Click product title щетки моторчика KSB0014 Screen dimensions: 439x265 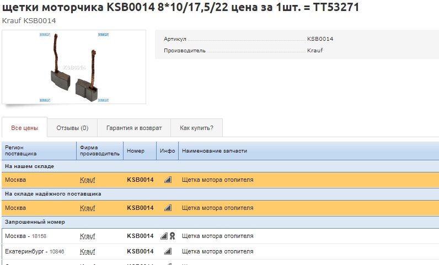point(180,7)
